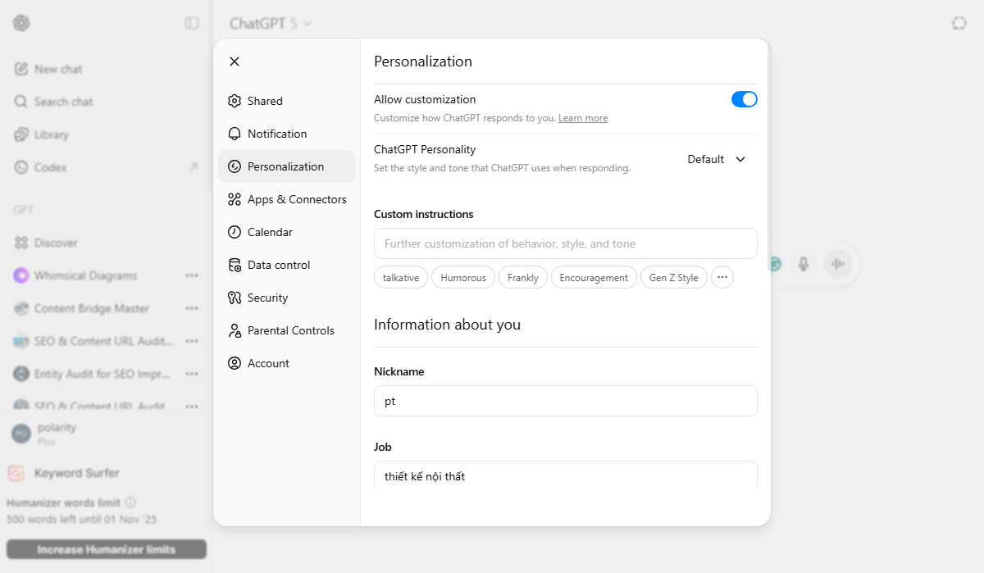984x573 pixels.
Task: Collapse sidebar using the panel icon
Action: (x=192, y=23)
